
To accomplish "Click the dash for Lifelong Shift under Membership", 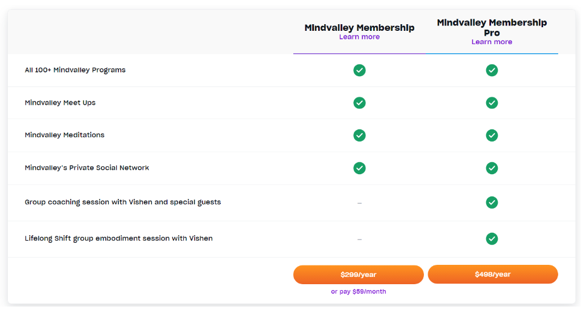I will [x=359, y=239].
